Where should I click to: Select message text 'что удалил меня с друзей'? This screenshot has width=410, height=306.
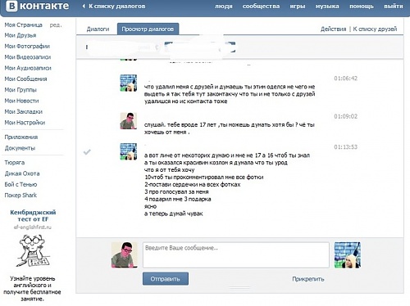[x=179, y=87]
